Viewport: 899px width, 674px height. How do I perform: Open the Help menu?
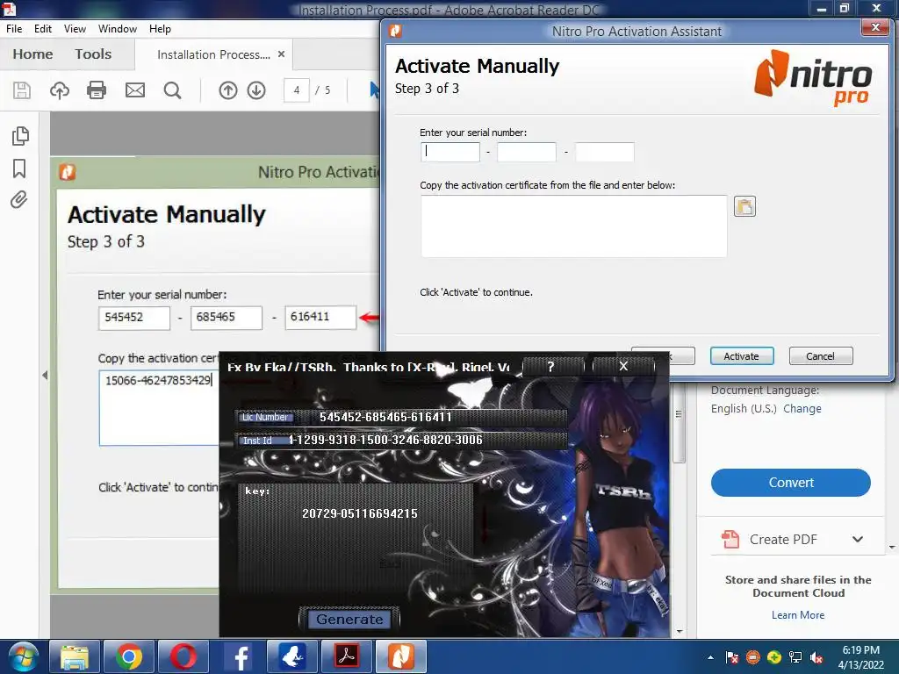[160, 29]
